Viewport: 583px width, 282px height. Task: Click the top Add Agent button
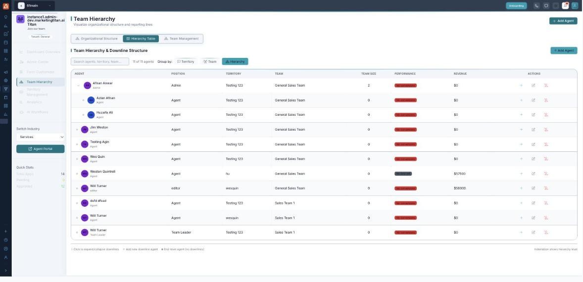(x=563, y=21)
